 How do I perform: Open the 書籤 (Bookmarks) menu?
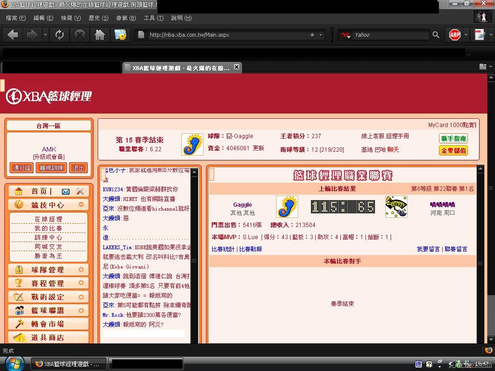coord(125,18)
